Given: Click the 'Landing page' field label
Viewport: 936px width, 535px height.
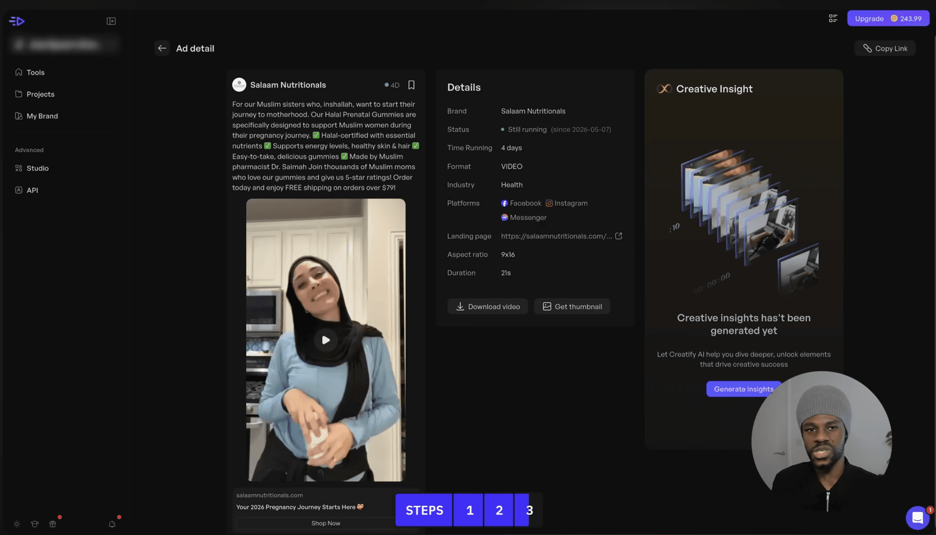Looking at the screenshot, I should 469,236.
